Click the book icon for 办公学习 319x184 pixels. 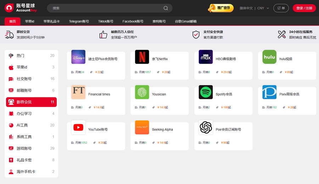[x=11, y=114]
